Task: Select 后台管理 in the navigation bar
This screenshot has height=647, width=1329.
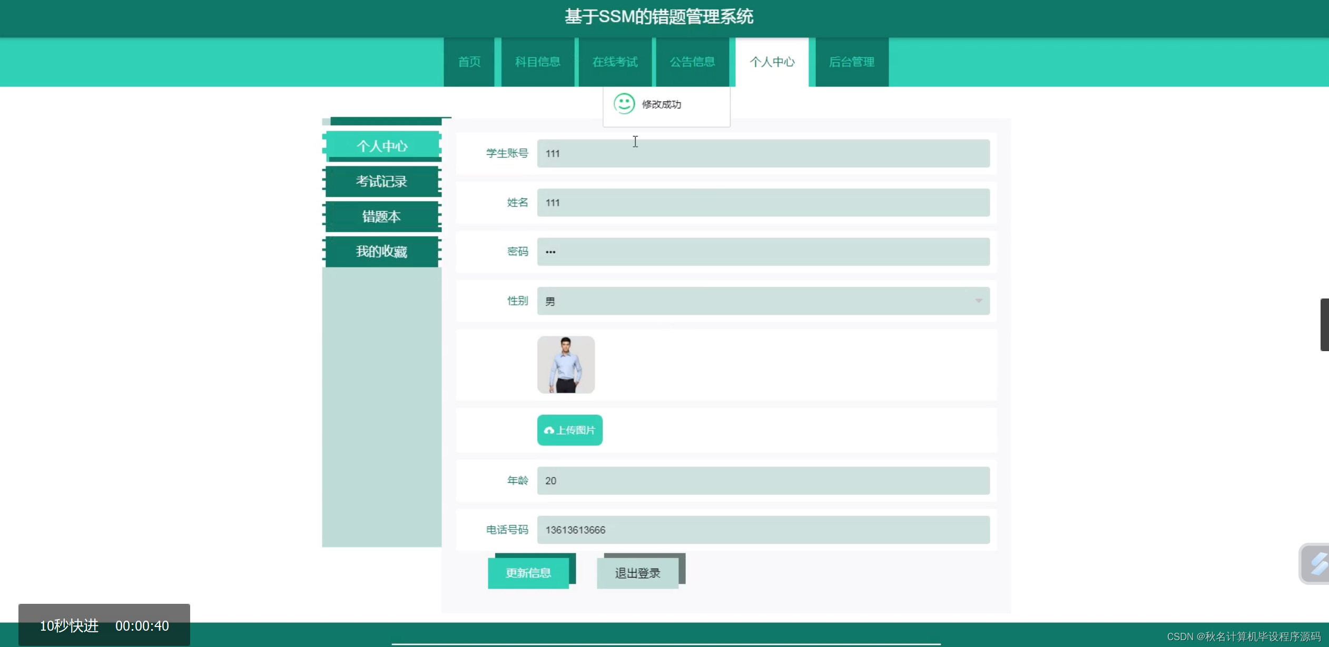Action: coord(851,62)
